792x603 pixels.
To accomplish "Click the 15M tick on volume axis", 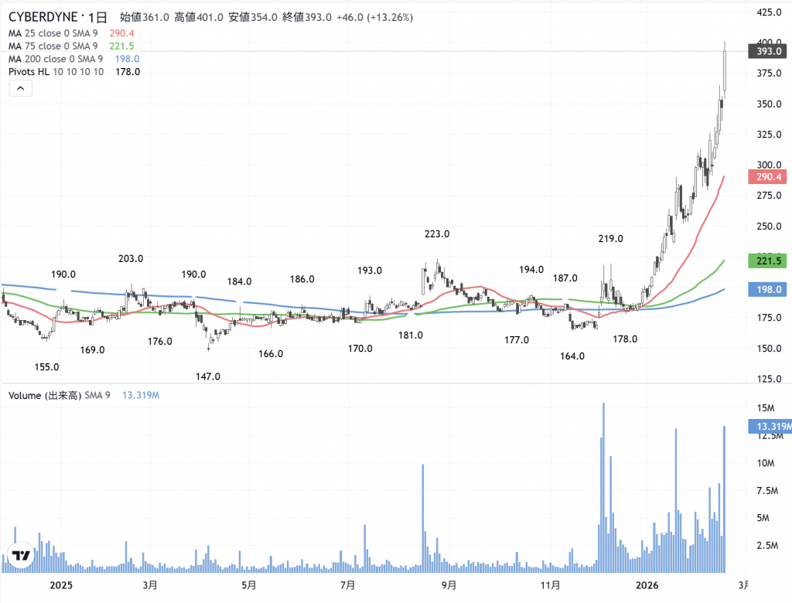I will click(x=766, y=408).
